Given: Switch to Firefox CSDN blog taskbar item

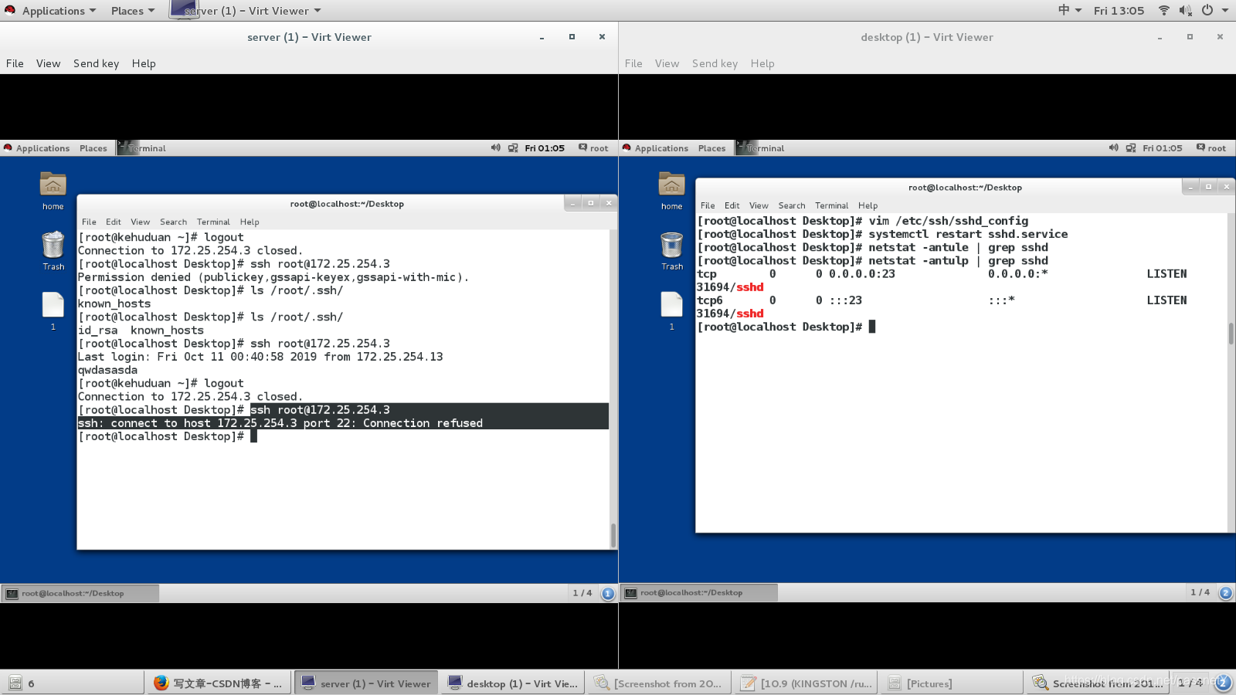Looking at the screenshot, I should [219, 683].
